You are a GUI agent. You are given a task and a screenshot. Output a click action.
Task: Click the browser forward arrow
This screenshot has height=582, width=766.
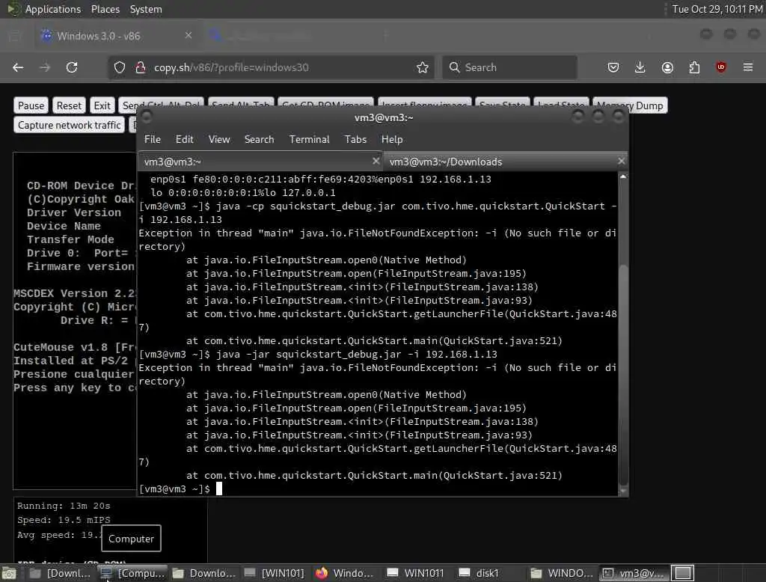(x=45, y=67)
